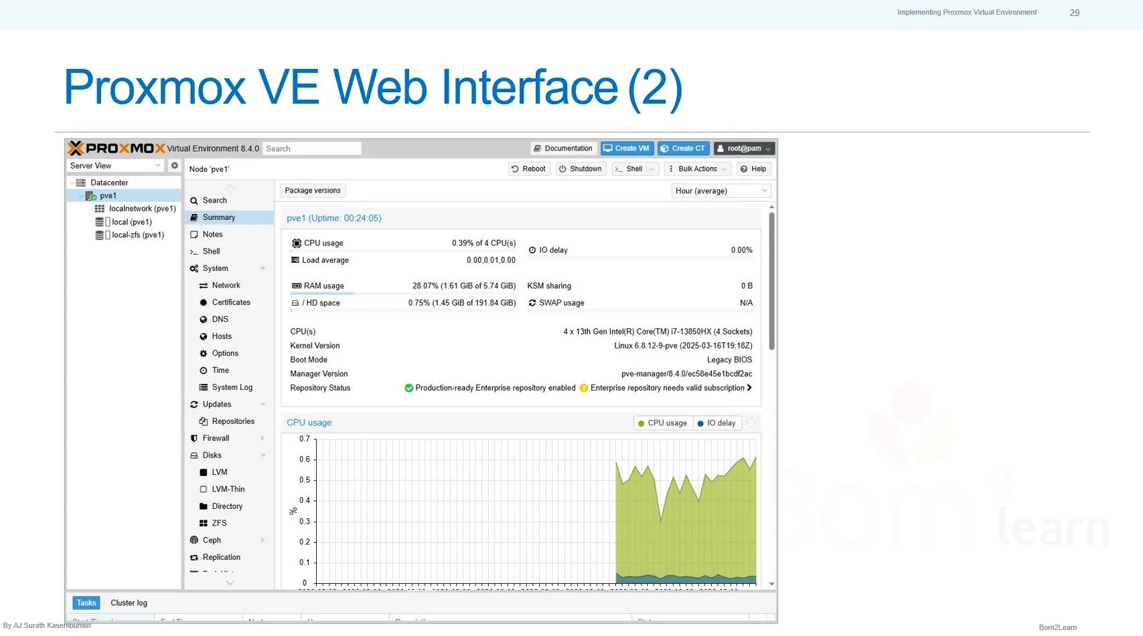Viewport: 1143px width, 636px height.
Task: Click the summary panel vertical scrollbar
Action: click(771, 281)
